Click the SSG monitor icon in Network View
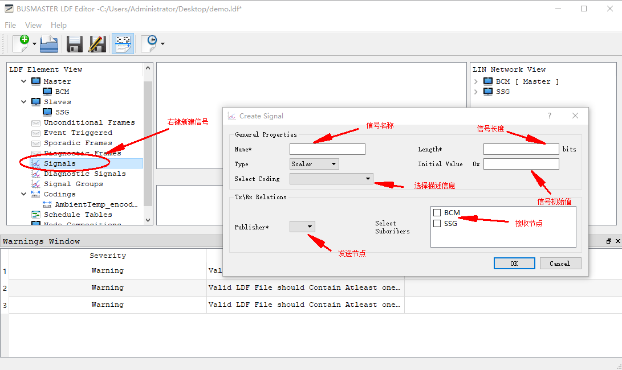Image resolution: width=622 pixels, height=370 pixels. tap(488, 92)
